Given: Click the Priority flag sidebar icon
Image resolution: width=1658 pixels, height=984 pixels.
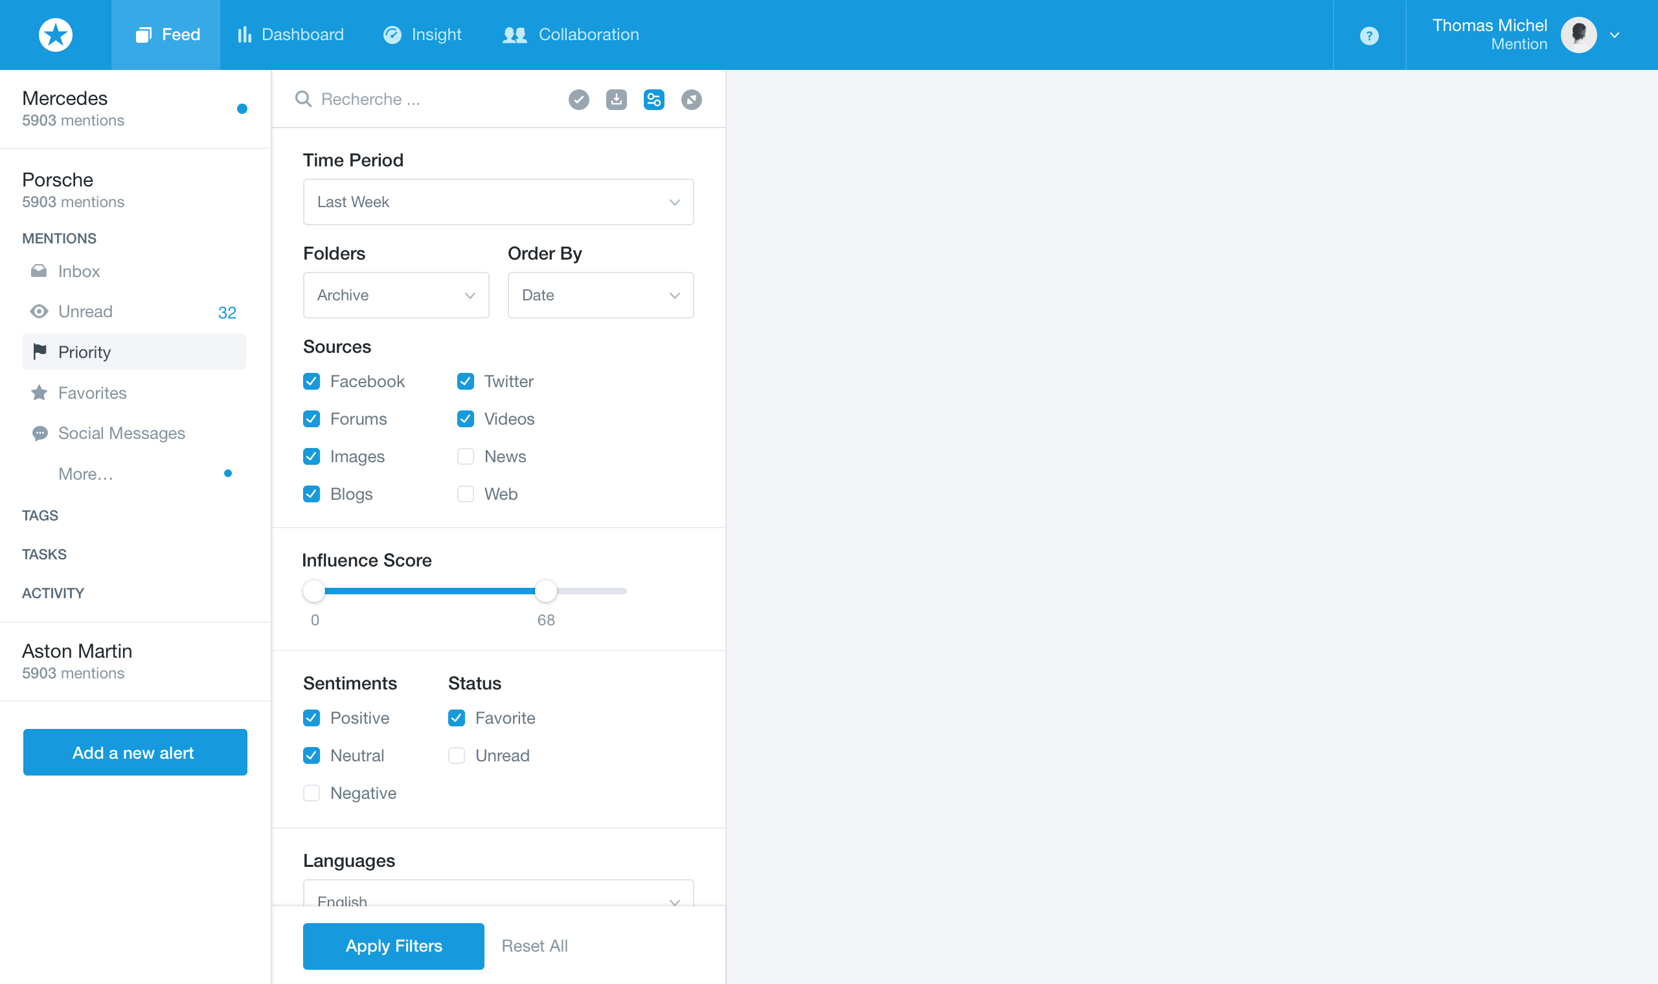Looking at the screenshot, I should 39,352.
